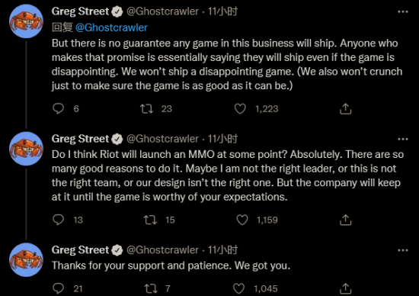The image size is (419, 296).
Task: Retweet the tweet with 7 retweets
Action: [150, 288]
